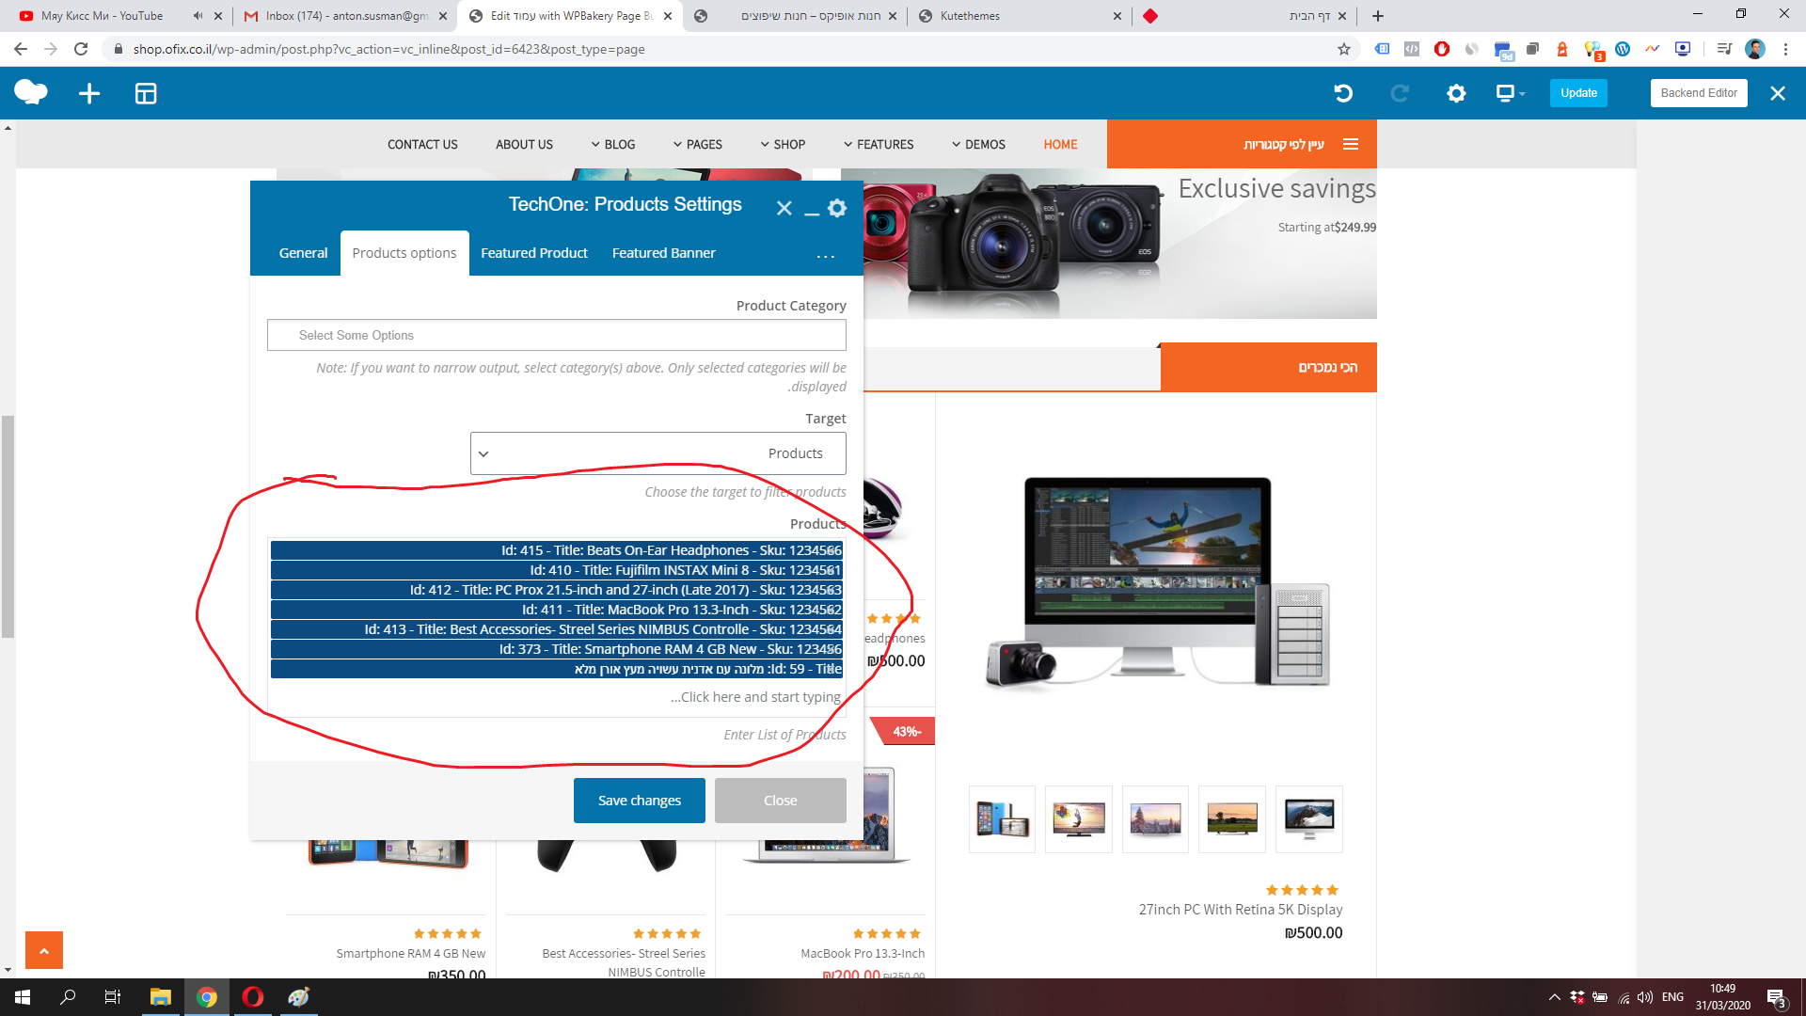The height and width of the screenshot is (1016, 1806).
Task: Reload the browser page
Action: pos(81,49)
